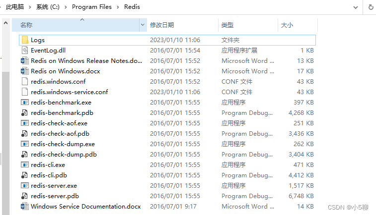Select redis.windows-service.conf file name
Screen dimensions: 376x215
pos(69,92)
